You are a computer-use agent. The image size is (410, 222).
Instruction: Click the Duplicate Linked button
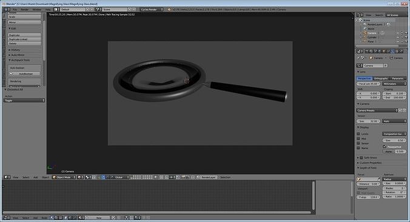point(25,39)
